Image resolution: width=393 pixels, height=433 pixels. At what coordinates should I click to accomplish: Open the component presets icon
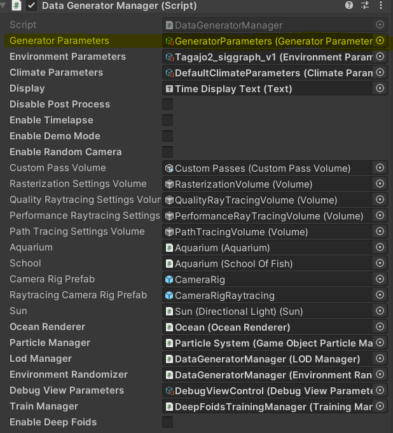[365, 5]
